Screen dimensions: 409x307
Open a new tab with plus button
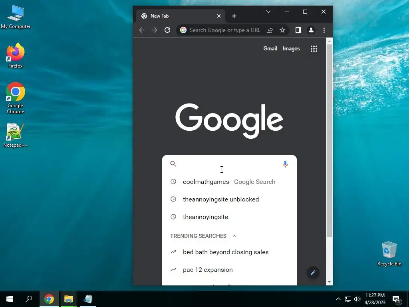(x=234, y=16)
